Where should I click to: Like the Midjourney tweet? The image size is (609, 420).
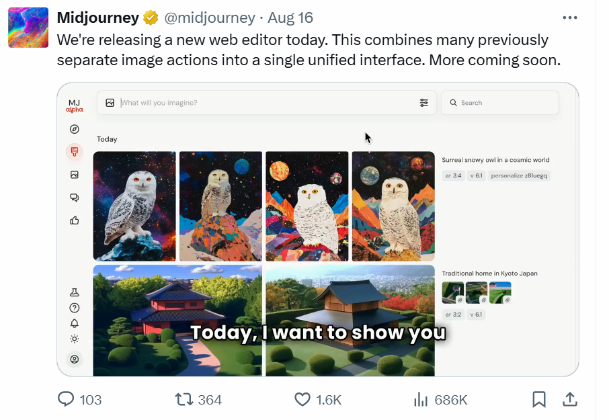(x=303, y=400)
